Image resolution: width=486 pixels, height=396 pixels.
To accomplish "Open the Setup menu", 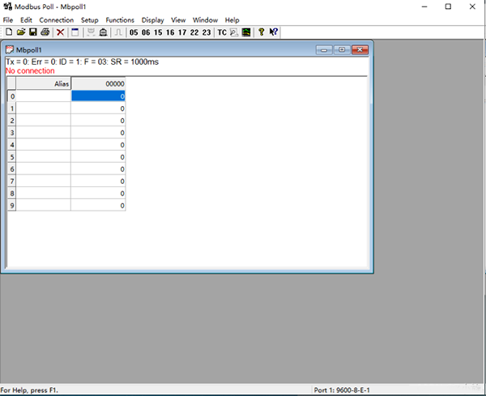I will 89,19.
